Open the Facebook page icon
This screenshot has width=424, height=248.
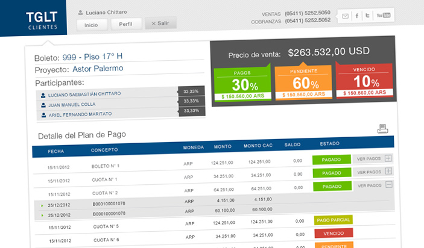pos(357,16)
